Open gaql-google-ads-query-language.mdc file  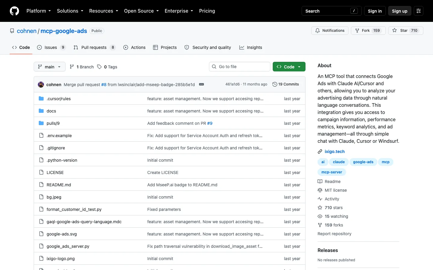[84, 222]
